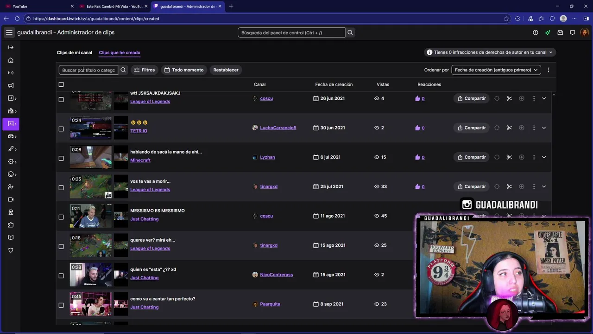593x334 pixels.
Task: Open the Paarquita channel link
Action: 270,304
